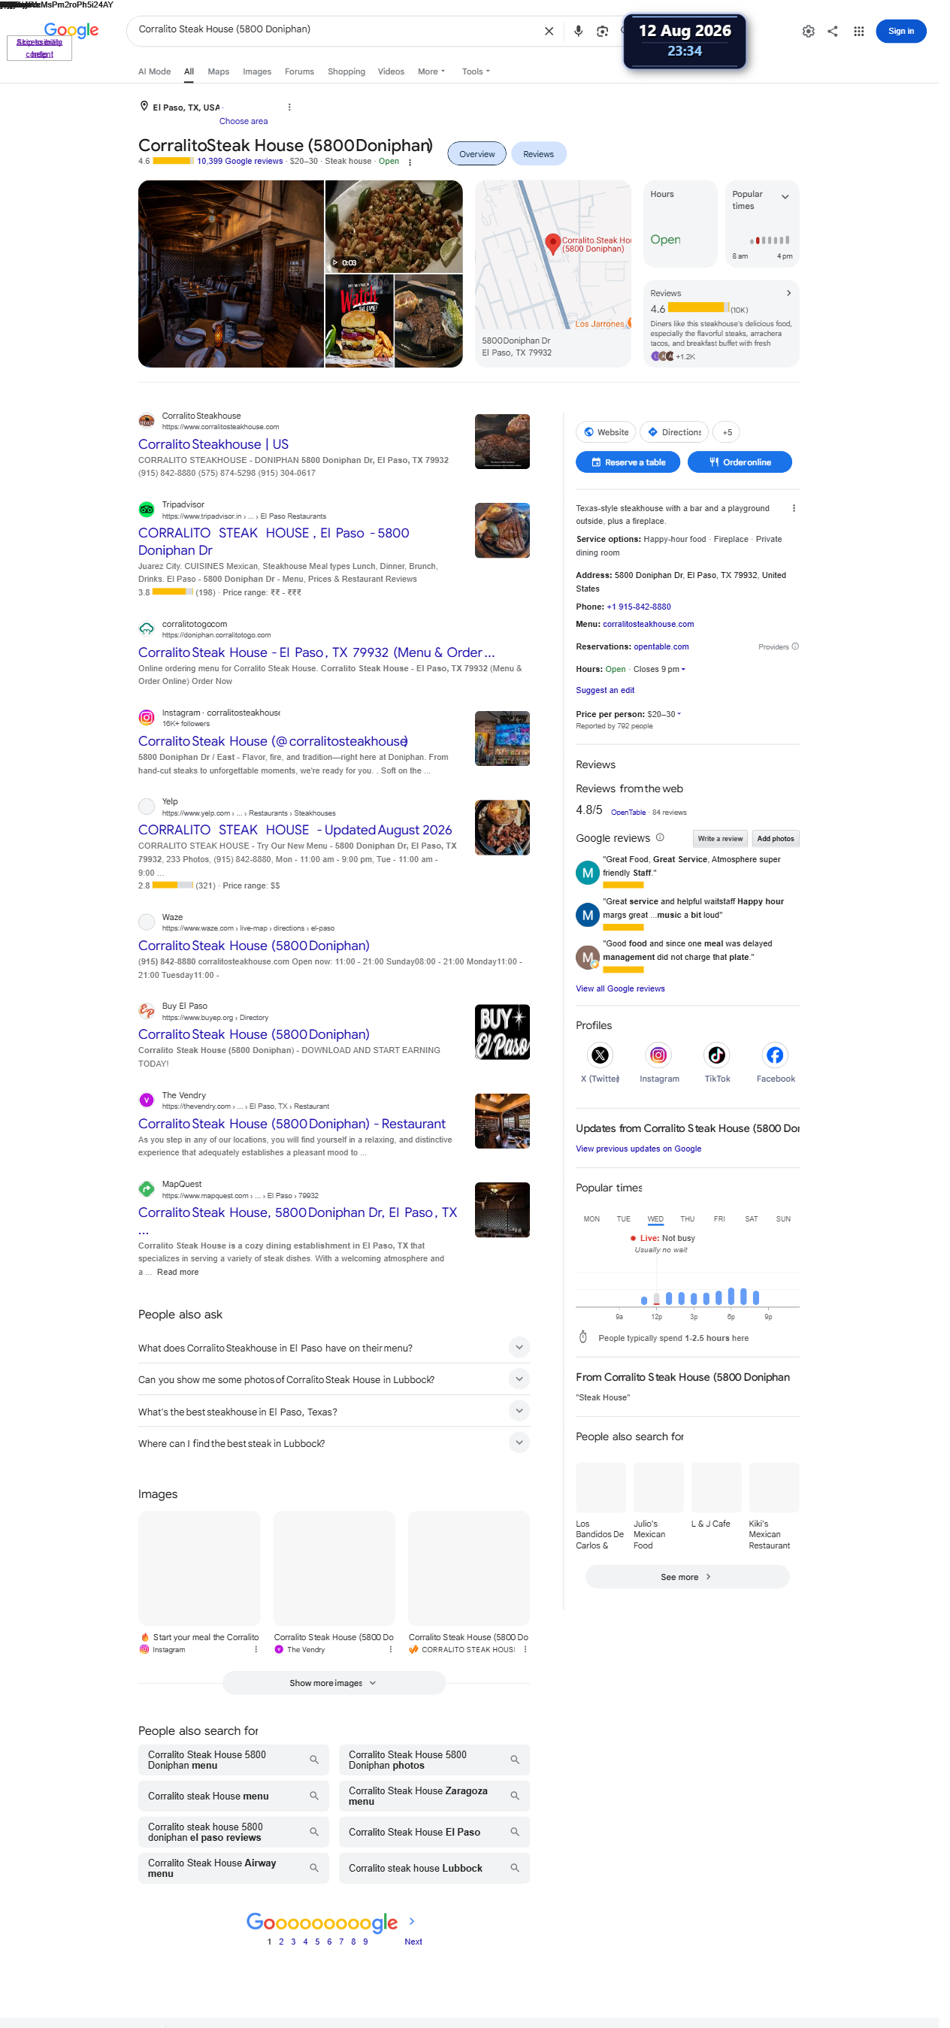
Task: Switch to the Forums tab
Action: click(299, 71)
